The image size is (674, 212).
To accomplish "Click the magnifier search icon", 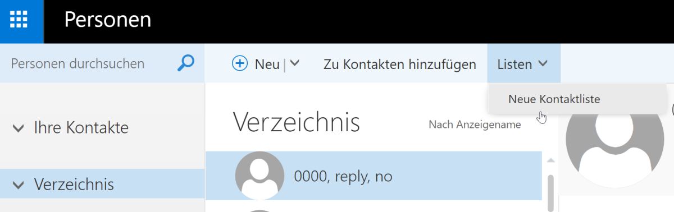I will 185,63.
